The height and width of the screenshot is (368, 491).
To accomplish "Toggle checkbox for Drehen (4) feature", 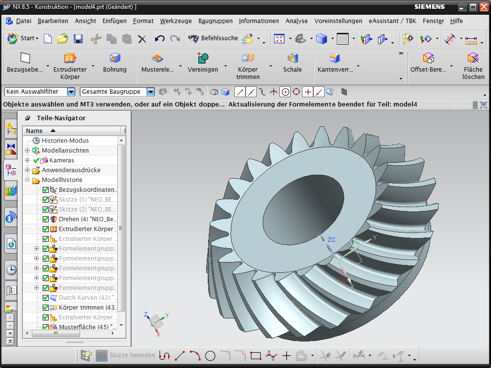I will [x=46, y=219].
